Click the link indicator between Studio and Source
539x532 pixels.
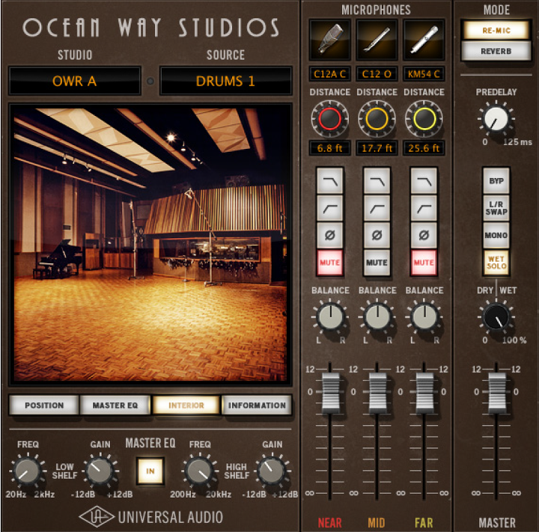[150, 81]
